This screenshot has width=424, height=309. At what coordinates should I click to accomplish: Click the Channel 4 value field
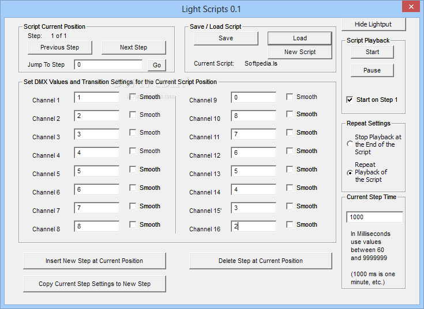click(96, 152)
